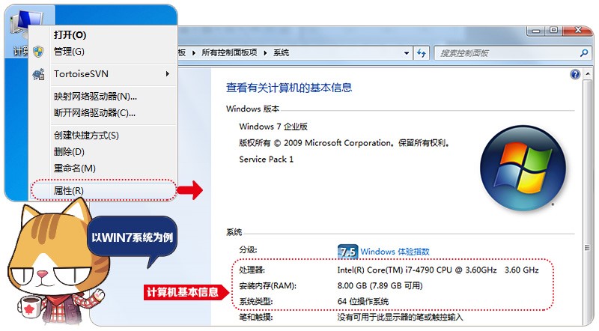Select 管理(G) in the context menu
This screenshot has height=331, width=599.
(69, 51)
